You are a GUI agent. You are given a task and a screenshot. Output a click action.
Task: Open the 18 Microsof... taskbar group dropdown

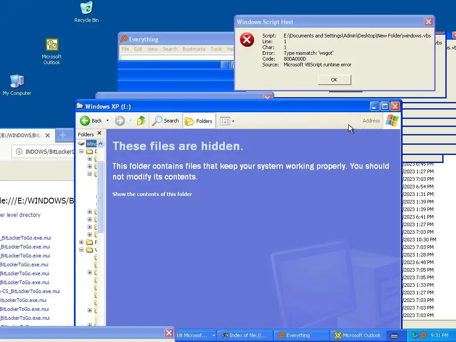click(214, 335)
